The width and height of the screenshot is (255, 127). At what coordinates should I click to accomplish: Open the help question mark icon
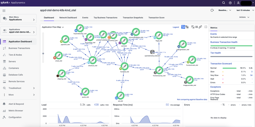tap(230, 3)
